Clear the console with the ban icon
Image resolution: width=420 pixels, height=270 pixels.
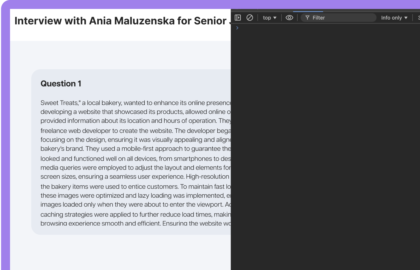pos(250,18)
